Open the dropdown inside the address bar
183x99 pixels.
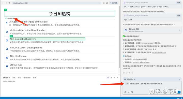pos(100,3)
